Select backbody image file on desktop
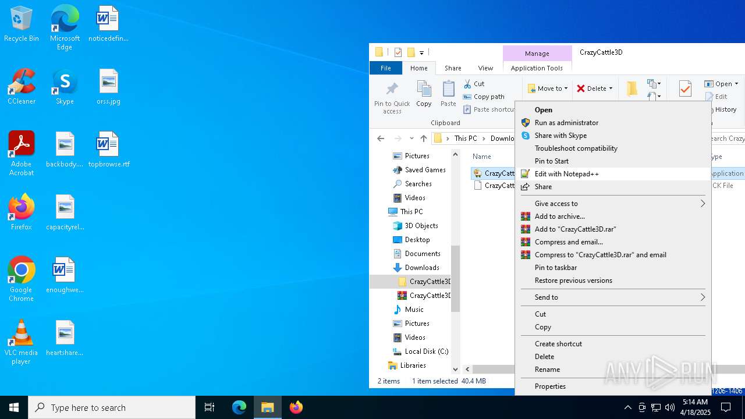 pyautogui.click(x=65, y=150)
